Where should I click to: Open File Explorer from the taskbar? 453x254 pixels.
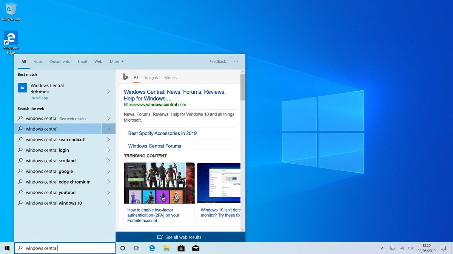tap(166, 248)
